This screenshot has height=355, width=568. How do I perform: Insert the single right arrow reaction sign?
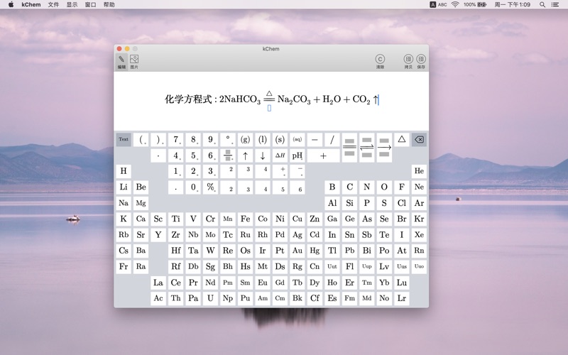[x=384, y=148]
